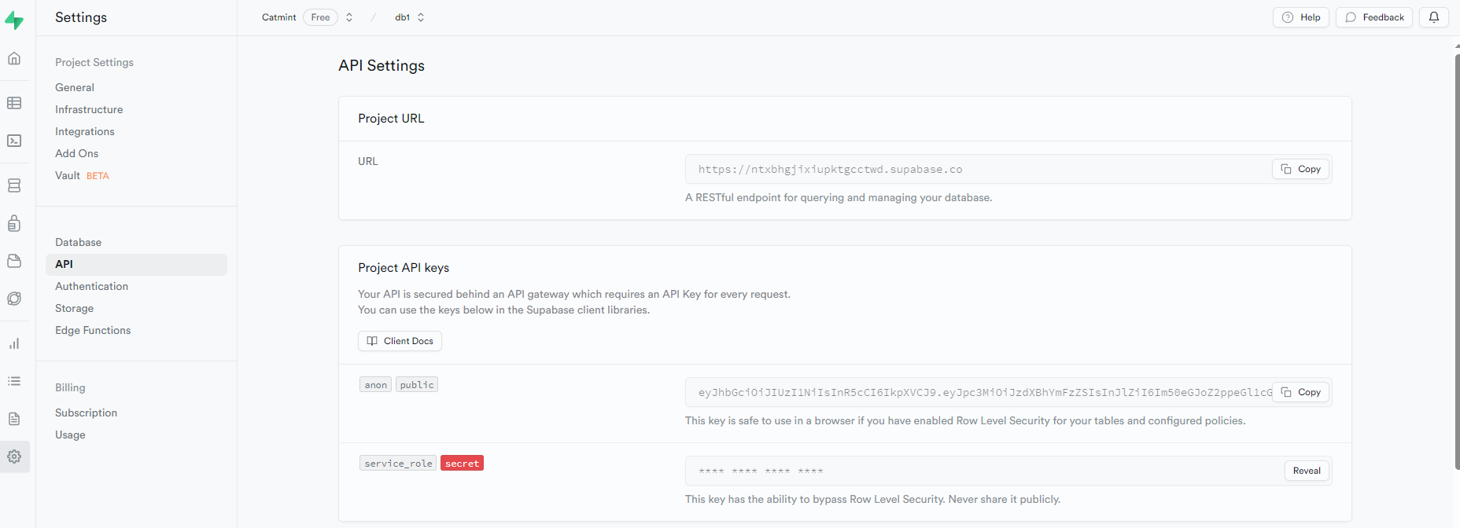Open the Reports bar chart icon
The height and width of the screenshot is (528, 1460).
[x=14, y=343]
